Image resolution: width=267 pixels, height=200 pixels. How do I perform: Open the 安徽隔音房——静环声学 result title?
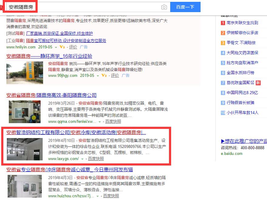pos(49,56)
